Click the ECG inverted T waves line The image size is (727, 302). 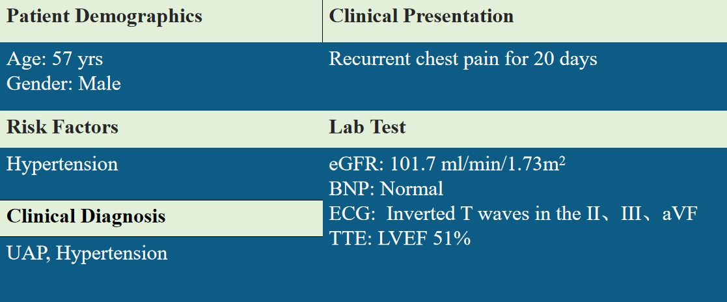click(x=513, y=214)
